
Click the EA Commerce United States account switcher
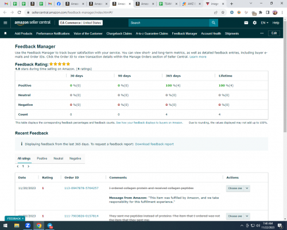coord(80,22)
